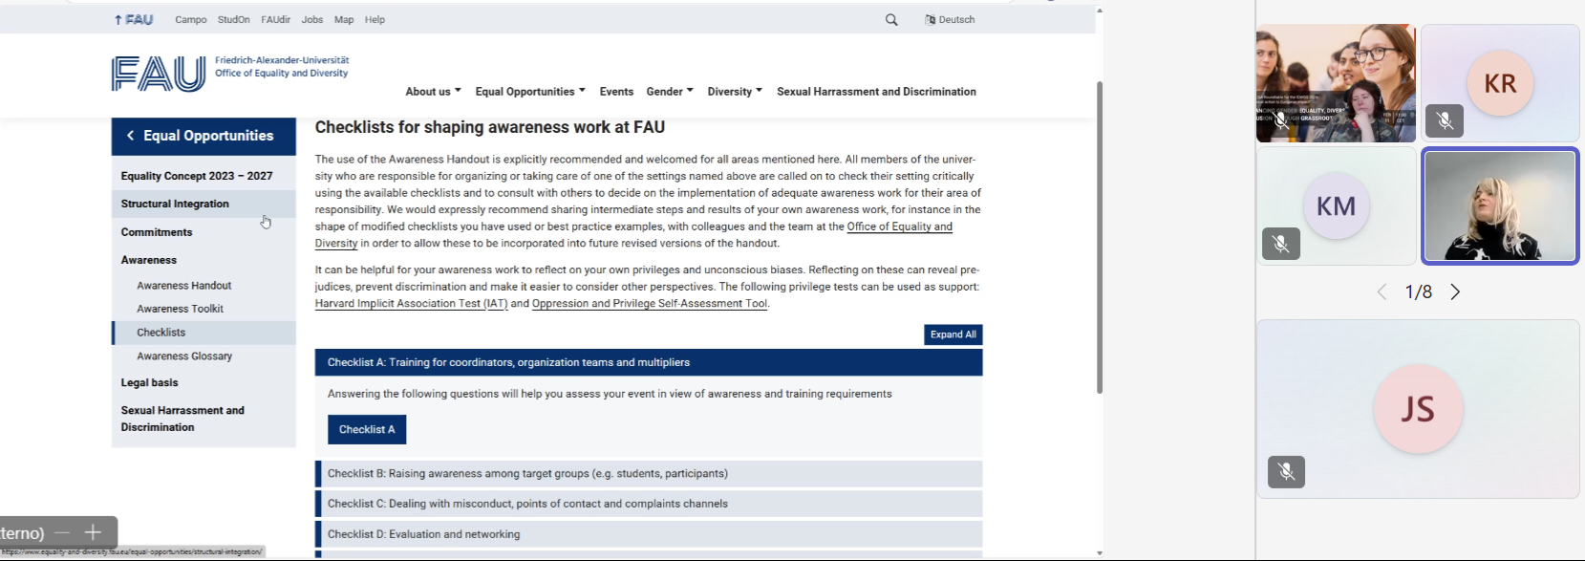Image resolution: width=1585 pixels, height=561 pixels.
Task: Open the Harvard Implicit Association Test link
Action: coord(411,304)
